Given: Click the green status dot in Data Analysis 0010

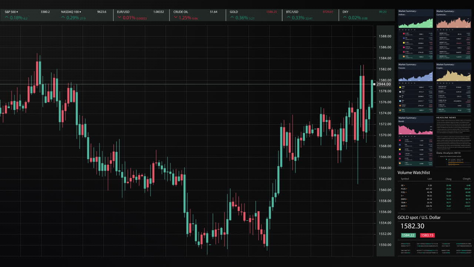Looking at the screenshot, I should pyautogui.click(x=447, y=159).
